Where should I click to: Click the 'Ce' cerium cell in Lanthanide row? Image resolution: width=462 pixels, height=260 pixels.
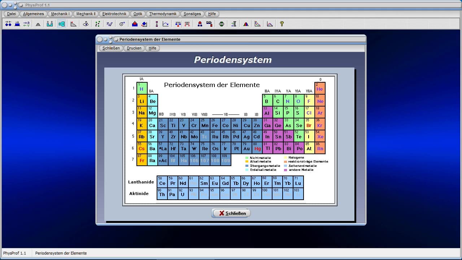[162, 182]
